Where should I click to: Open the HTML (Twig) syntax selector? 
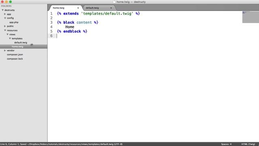click(248, 144)
